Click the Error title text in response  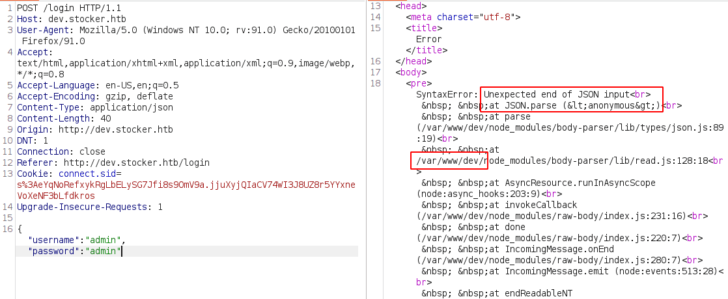click(x=428, y=39)
